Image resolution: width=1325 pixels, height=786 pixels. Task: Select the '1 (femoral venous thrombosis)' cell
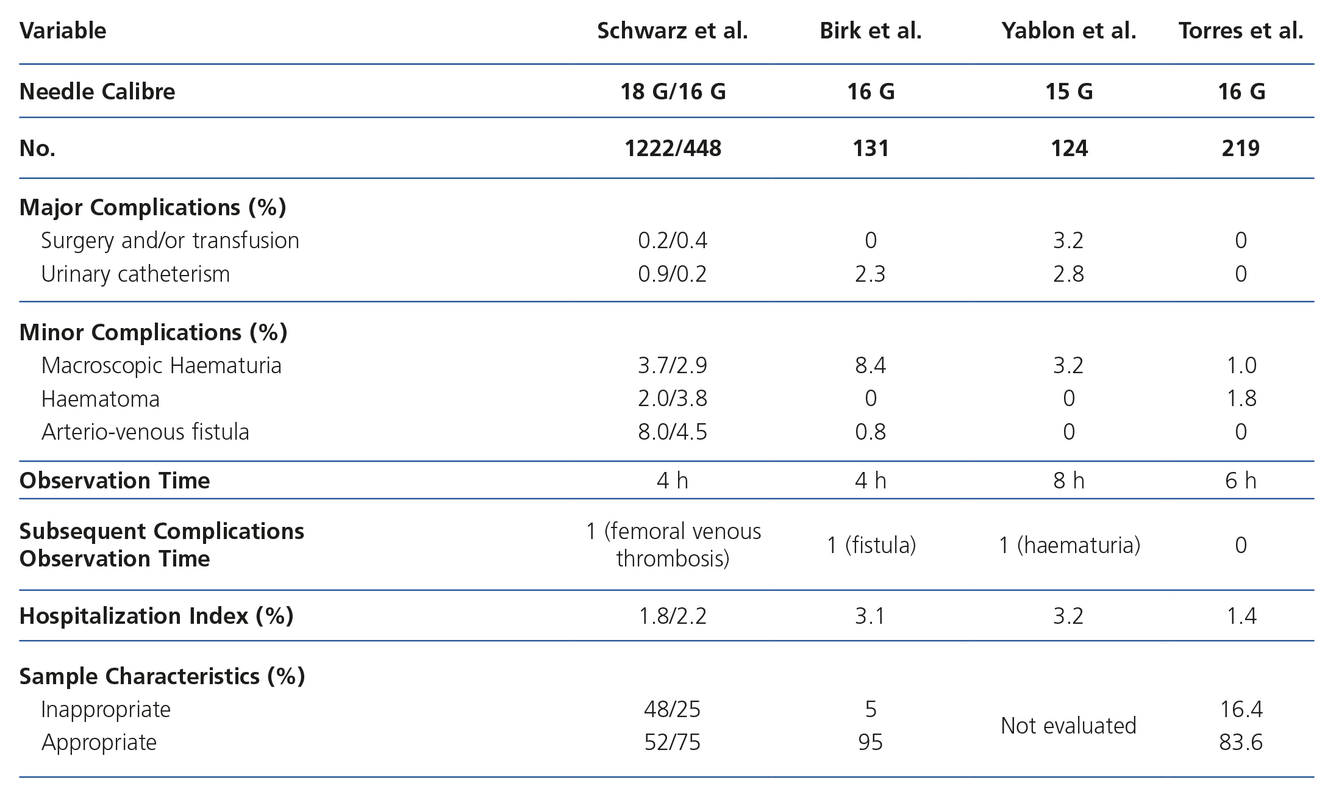tap(673, 545)
